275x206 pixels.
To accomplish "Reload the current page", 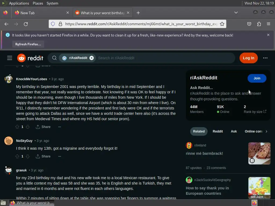I will [26, 24].
